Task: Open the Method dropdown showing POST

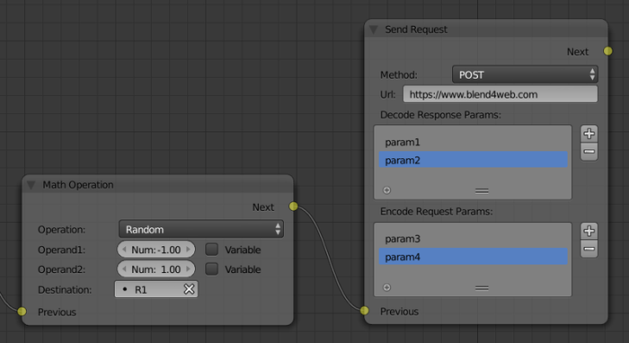Action: 525,75
